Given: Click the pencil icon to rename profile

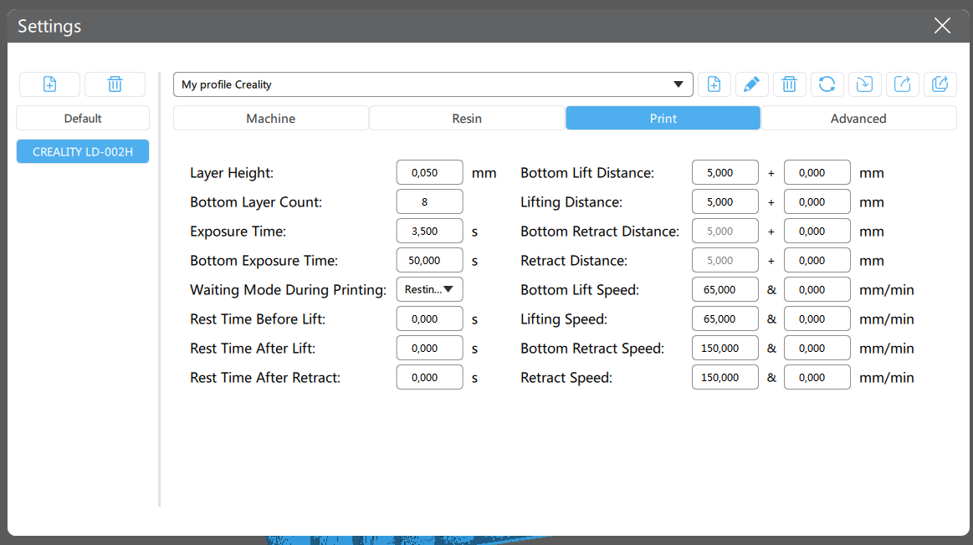Looking at the screenshot, I should [751, 84].
